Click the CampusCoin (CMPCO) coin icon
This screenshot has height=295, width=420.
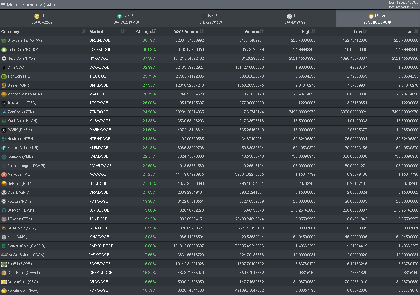pos(4,246)
